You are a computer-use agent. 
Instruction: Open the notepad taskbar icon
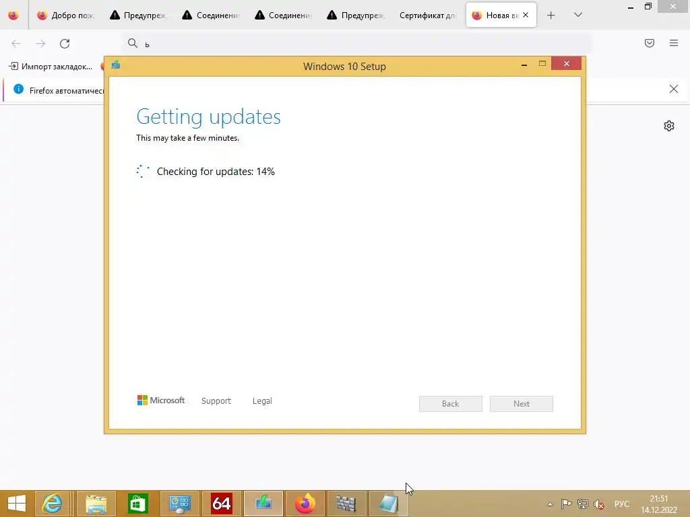[388, 504]
